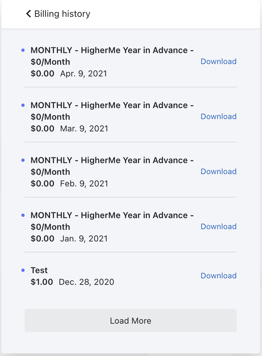Click the bullet dot beside the Apr. 9, 2021 invoice
Viewport: 262px width, 356px height.
(23, 50)
